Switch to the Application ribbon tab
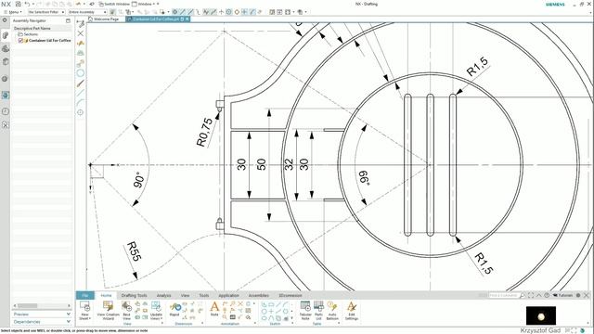 click(228, 295)
